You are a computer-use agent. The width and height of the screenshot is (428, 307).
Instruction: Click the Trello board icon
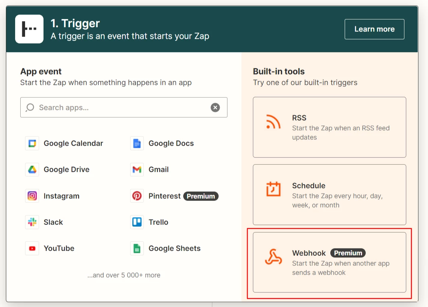pyautogui.click(x=137, y=222)
